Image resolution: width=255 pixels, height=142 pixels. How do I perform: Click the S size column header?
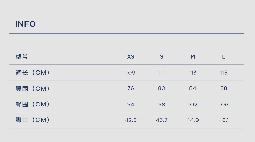[x=162, y=57]
